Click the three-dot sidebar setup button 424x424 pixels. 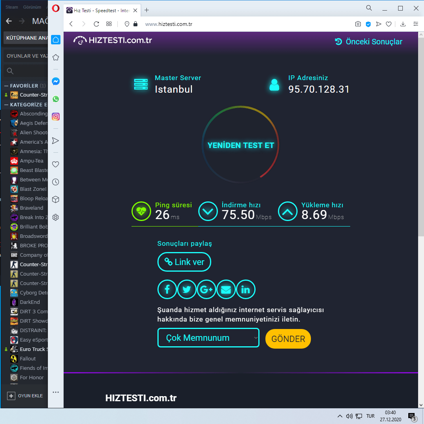coord(56,392)
